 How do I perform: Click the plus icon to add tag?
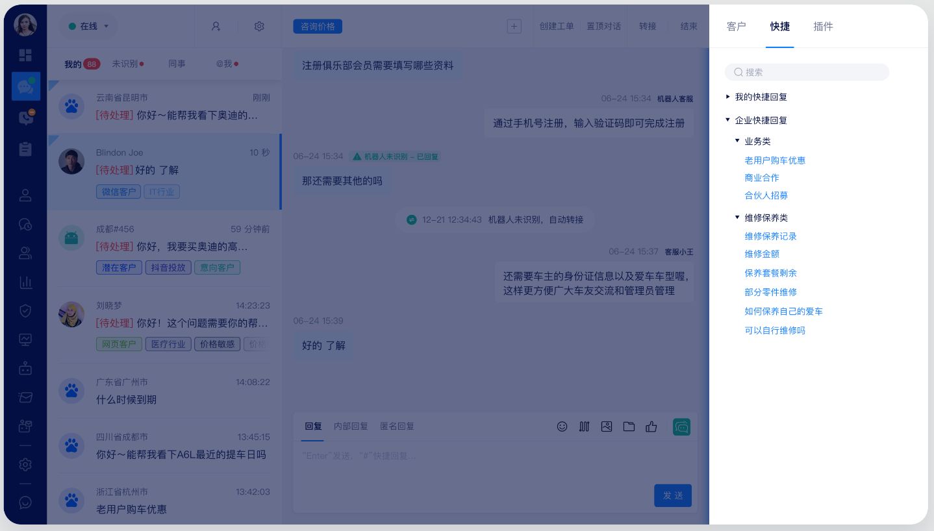(x=514, y=27)
